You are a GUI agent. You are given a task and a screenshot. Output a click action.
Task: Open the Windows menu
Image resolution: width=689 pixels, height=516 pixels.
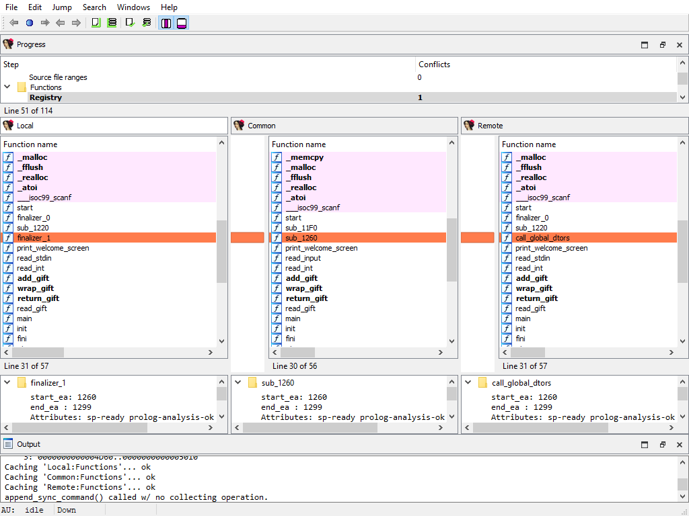133,7
